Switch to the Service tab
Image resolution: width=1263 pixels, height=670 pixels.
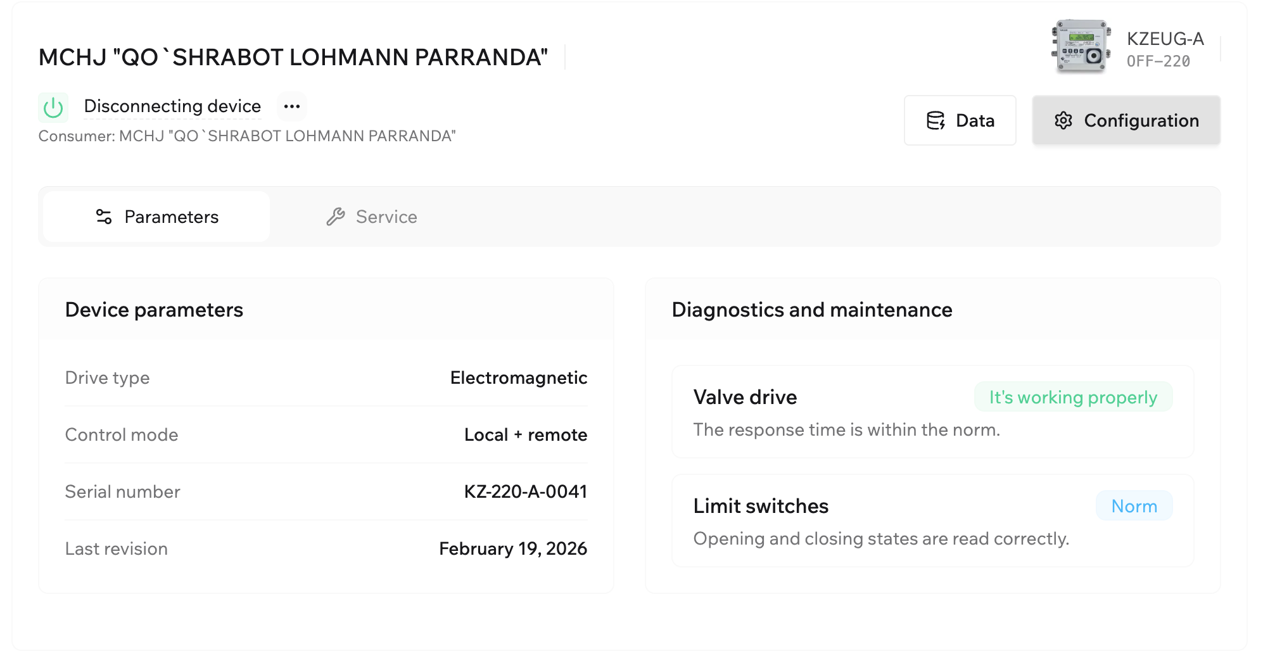(372, 217)
